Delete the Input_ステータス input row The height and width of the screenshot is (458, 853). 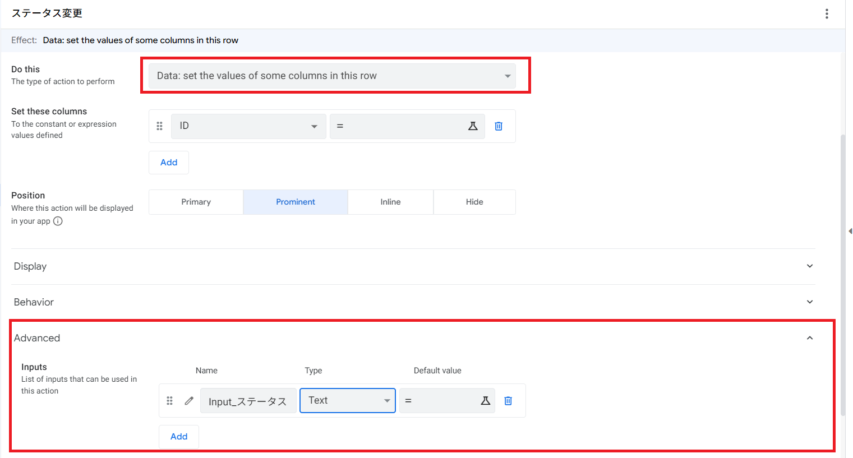click(x=508, y=401)
